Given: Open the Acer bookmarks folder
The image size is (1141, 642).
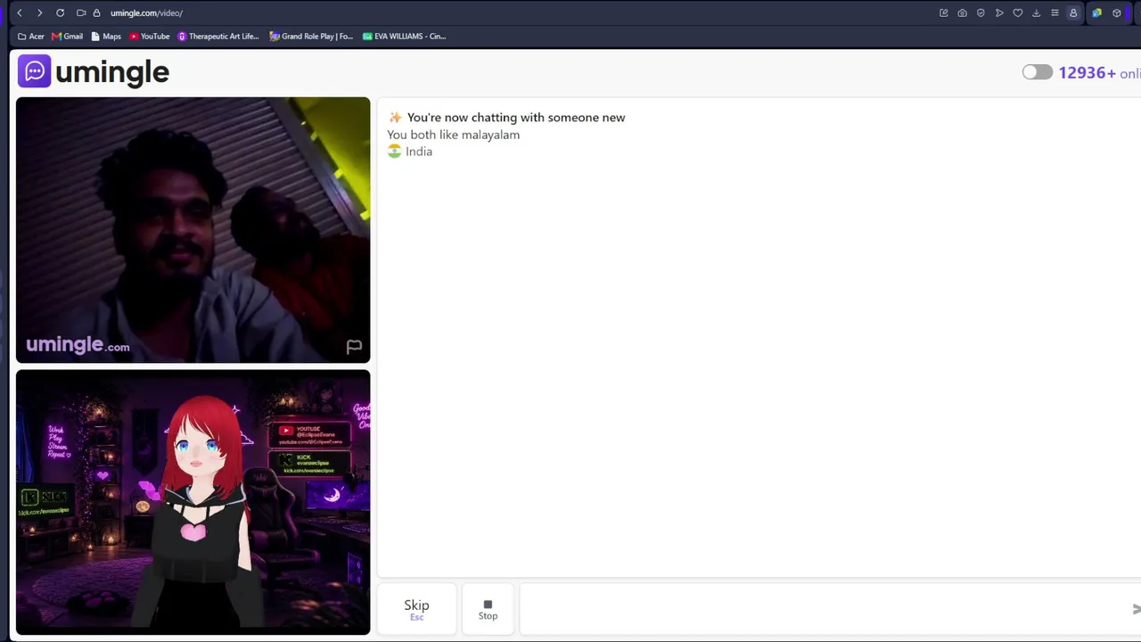Looking at the screenshot, I should click(31, 37).
